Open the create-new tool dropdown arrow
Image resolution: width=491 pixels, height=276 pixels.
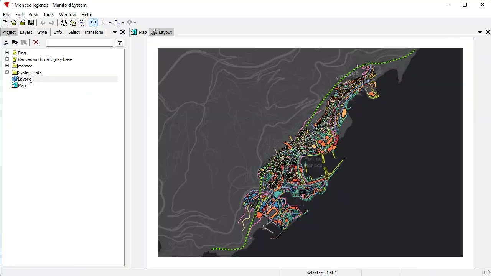pos(110,23)
